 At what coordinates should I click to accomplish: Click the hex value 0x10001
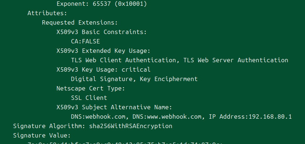click(131, 4)
